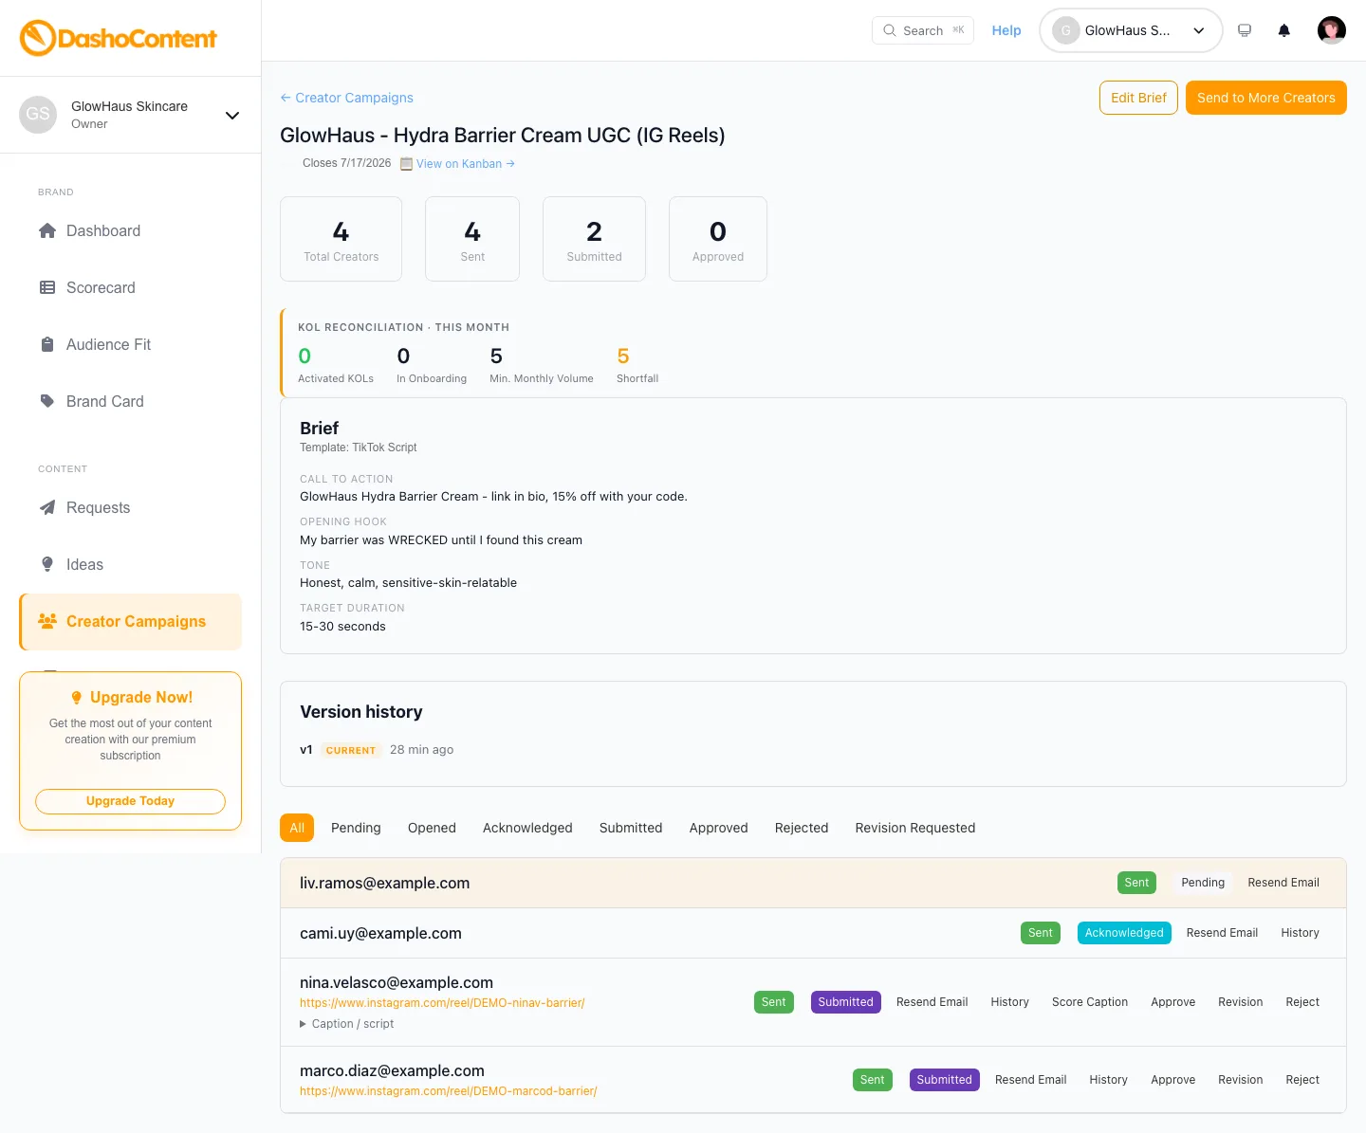
Task: Switch to the Opened filter tab
Action: [x=432, y=828]
